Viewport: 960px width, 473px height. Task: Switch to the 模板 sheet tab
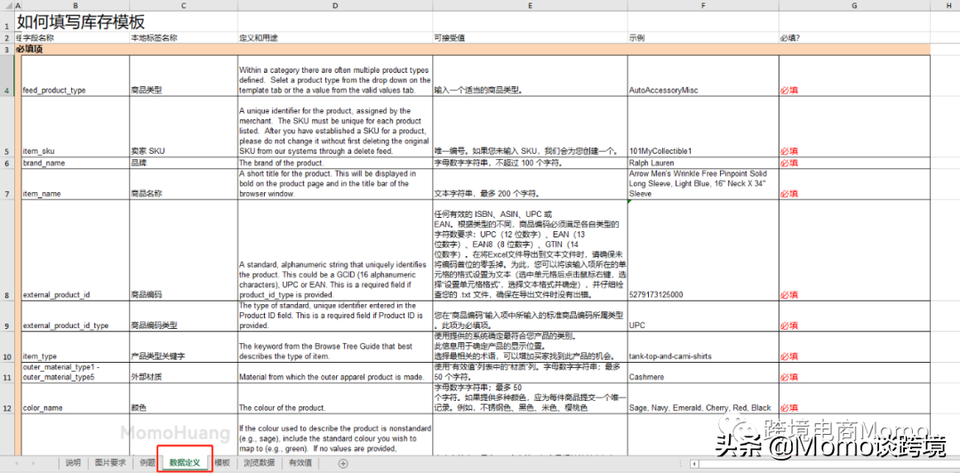point(223,463)
